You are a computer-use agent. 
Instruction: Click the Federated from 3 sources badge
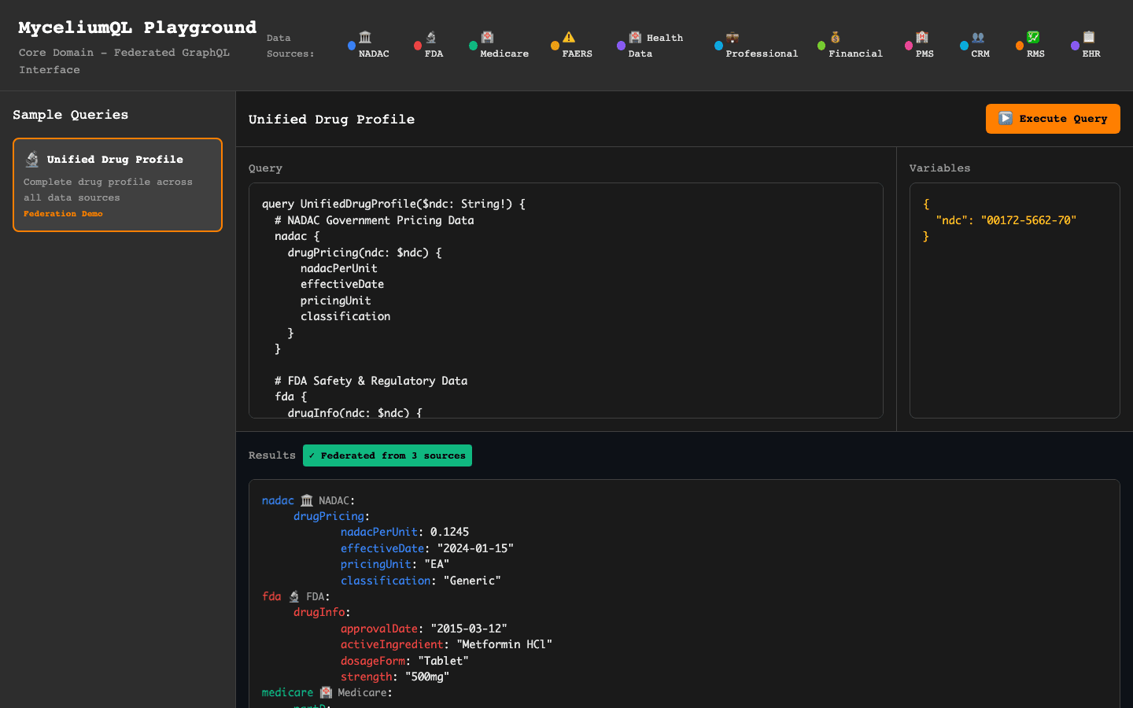coord(387,455)
